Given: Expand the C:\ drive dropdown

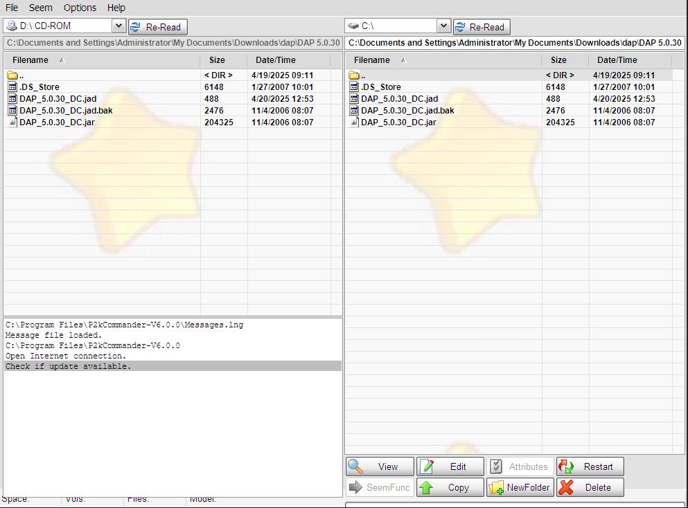Looking at the screenshot, I should coord(443,26).
